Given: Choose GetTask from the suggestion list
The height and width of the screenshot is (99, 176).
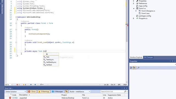Looking at the screenshot, I should pos(51,65).
